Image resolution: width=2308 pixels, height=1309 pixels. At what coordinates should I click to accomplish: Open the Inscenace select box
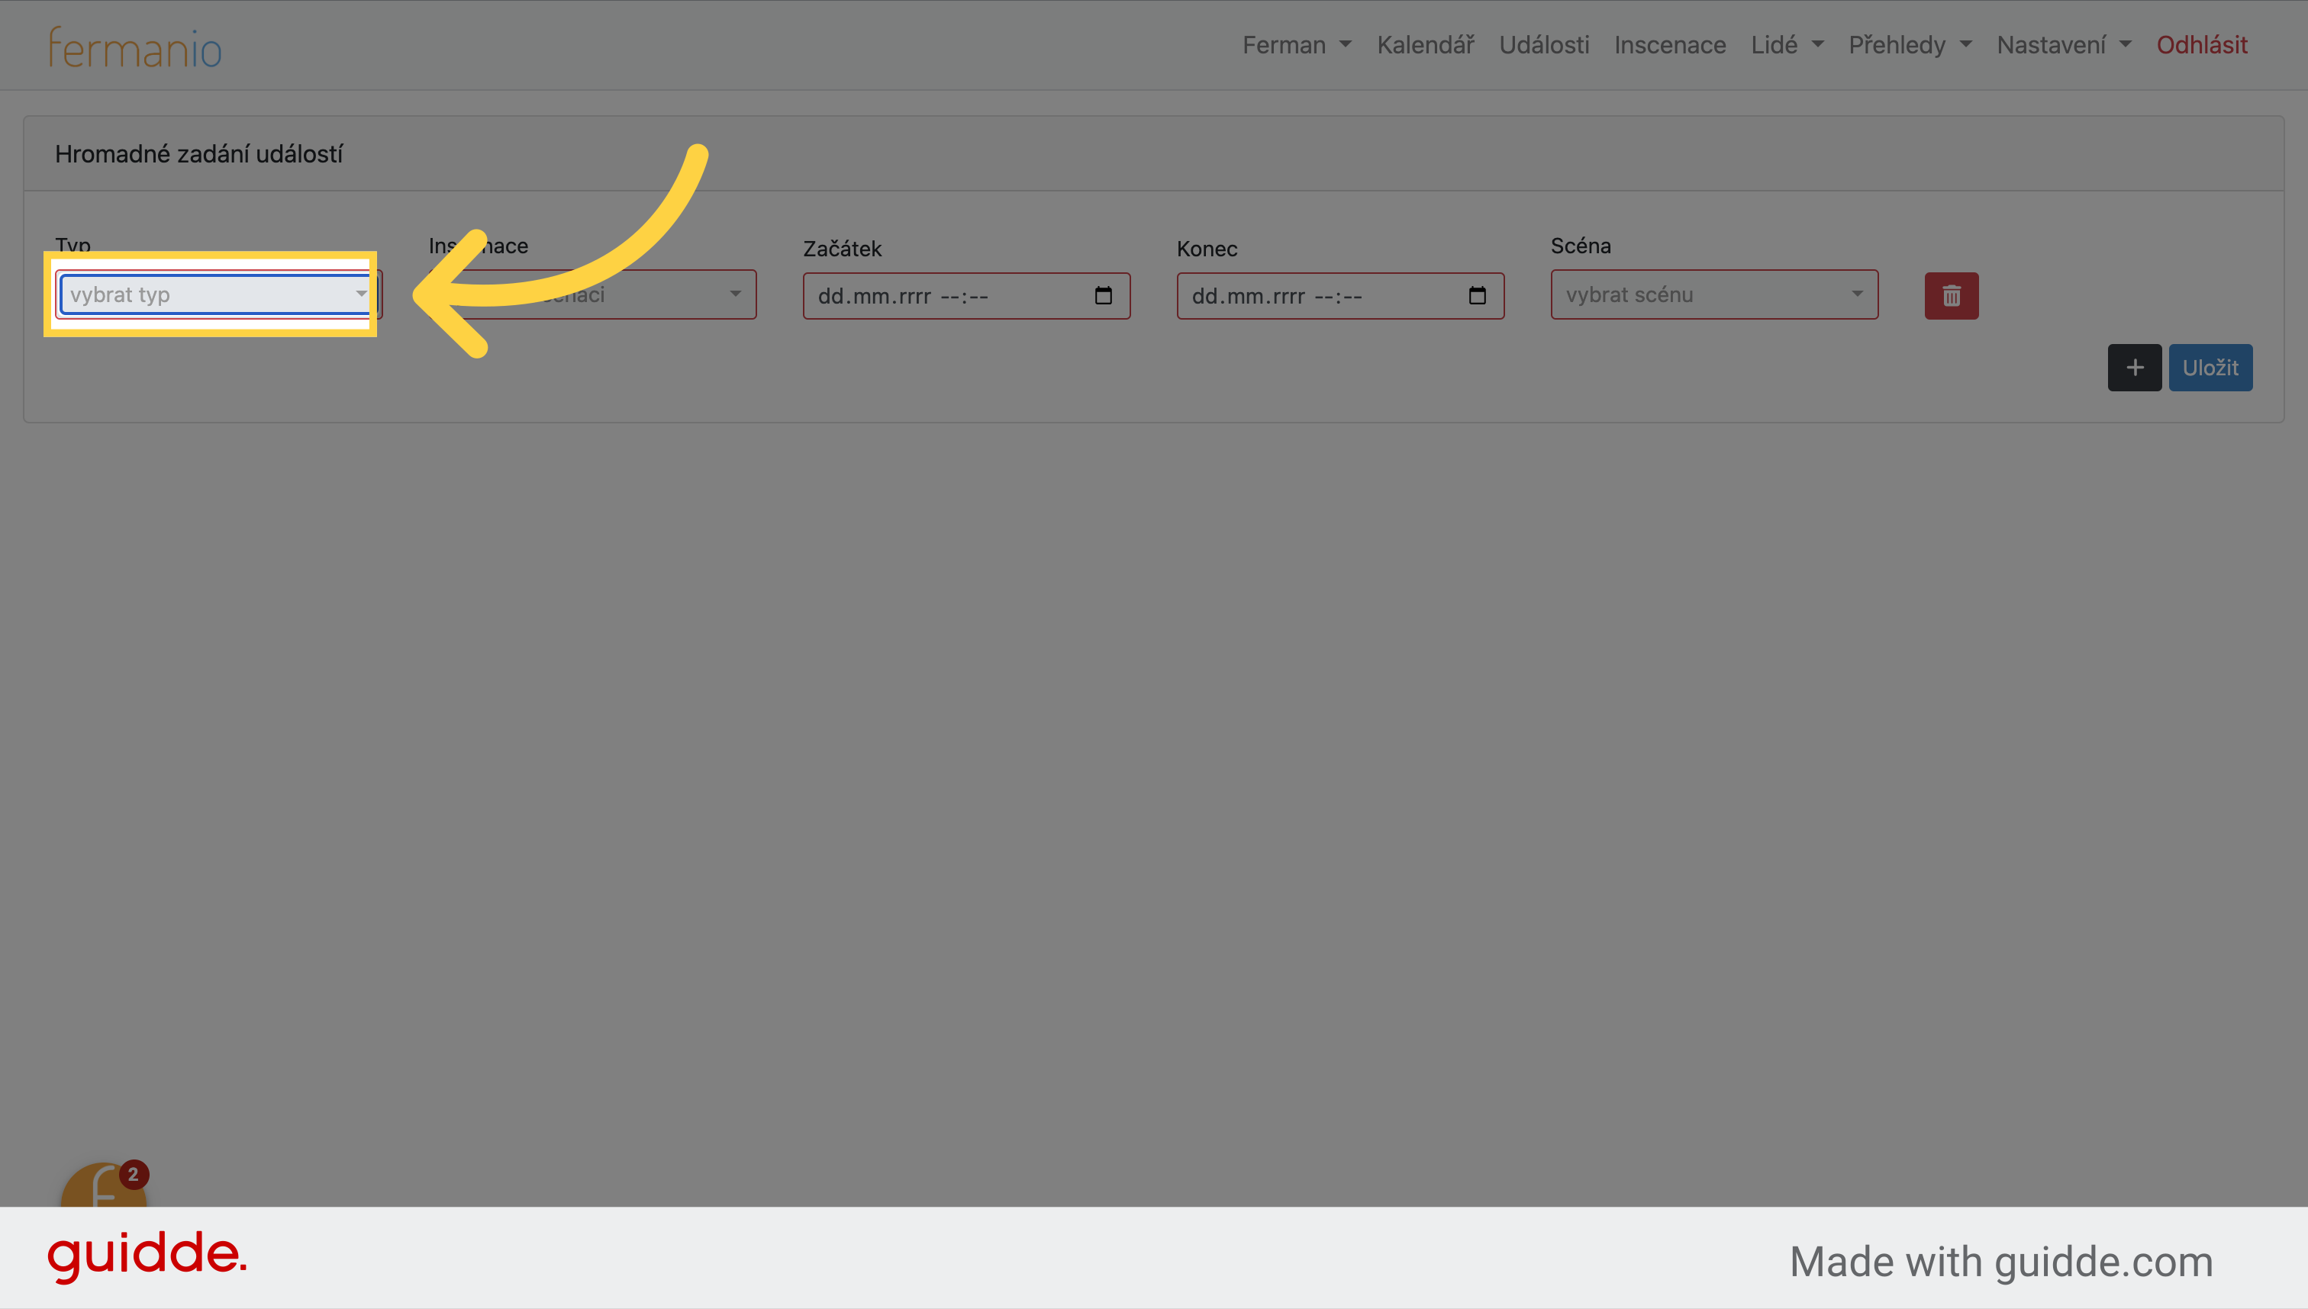pyautogui.click(x=593, y=295)
